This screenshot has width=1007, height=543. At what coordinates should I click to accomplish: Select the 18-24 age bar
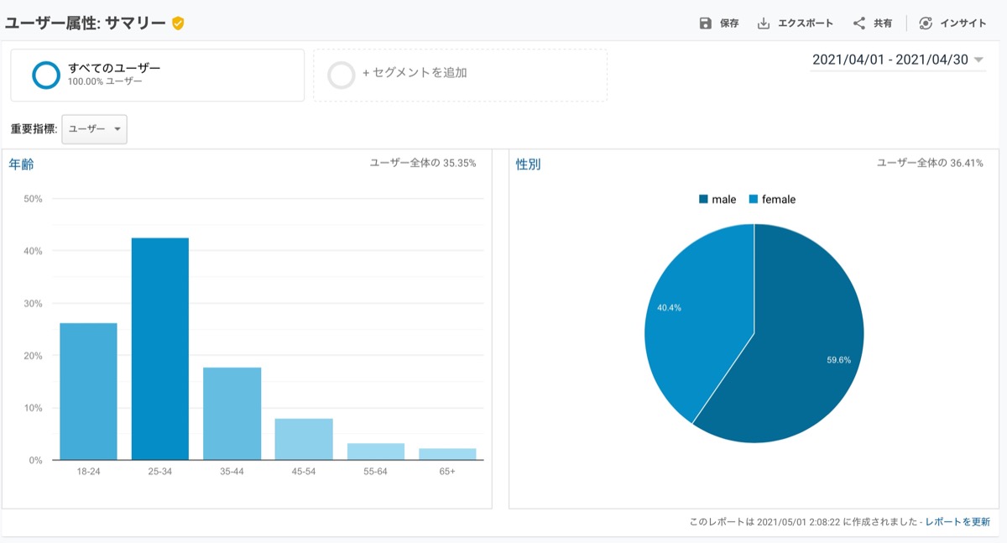pos(88,391)
